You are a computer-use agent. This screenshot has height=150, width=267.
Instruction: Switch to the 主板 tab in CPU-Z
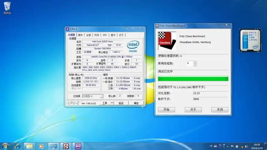88,35
